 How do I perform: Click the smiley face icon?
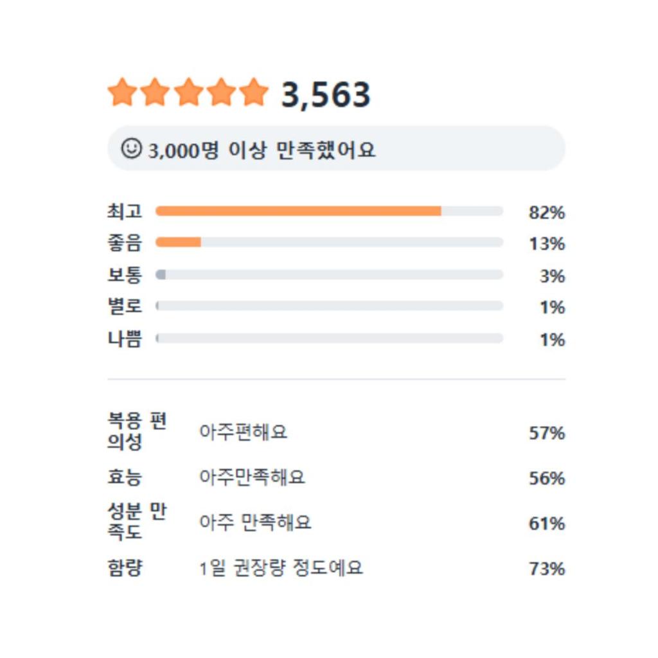tap(131, 148)
